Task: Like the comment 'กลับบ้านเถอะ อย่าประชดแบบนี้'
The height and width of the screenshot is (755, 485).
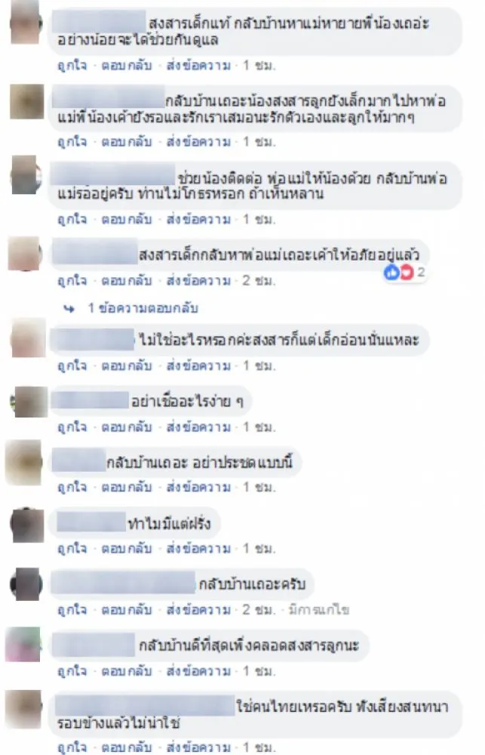Action: click(x=72, y=487)
